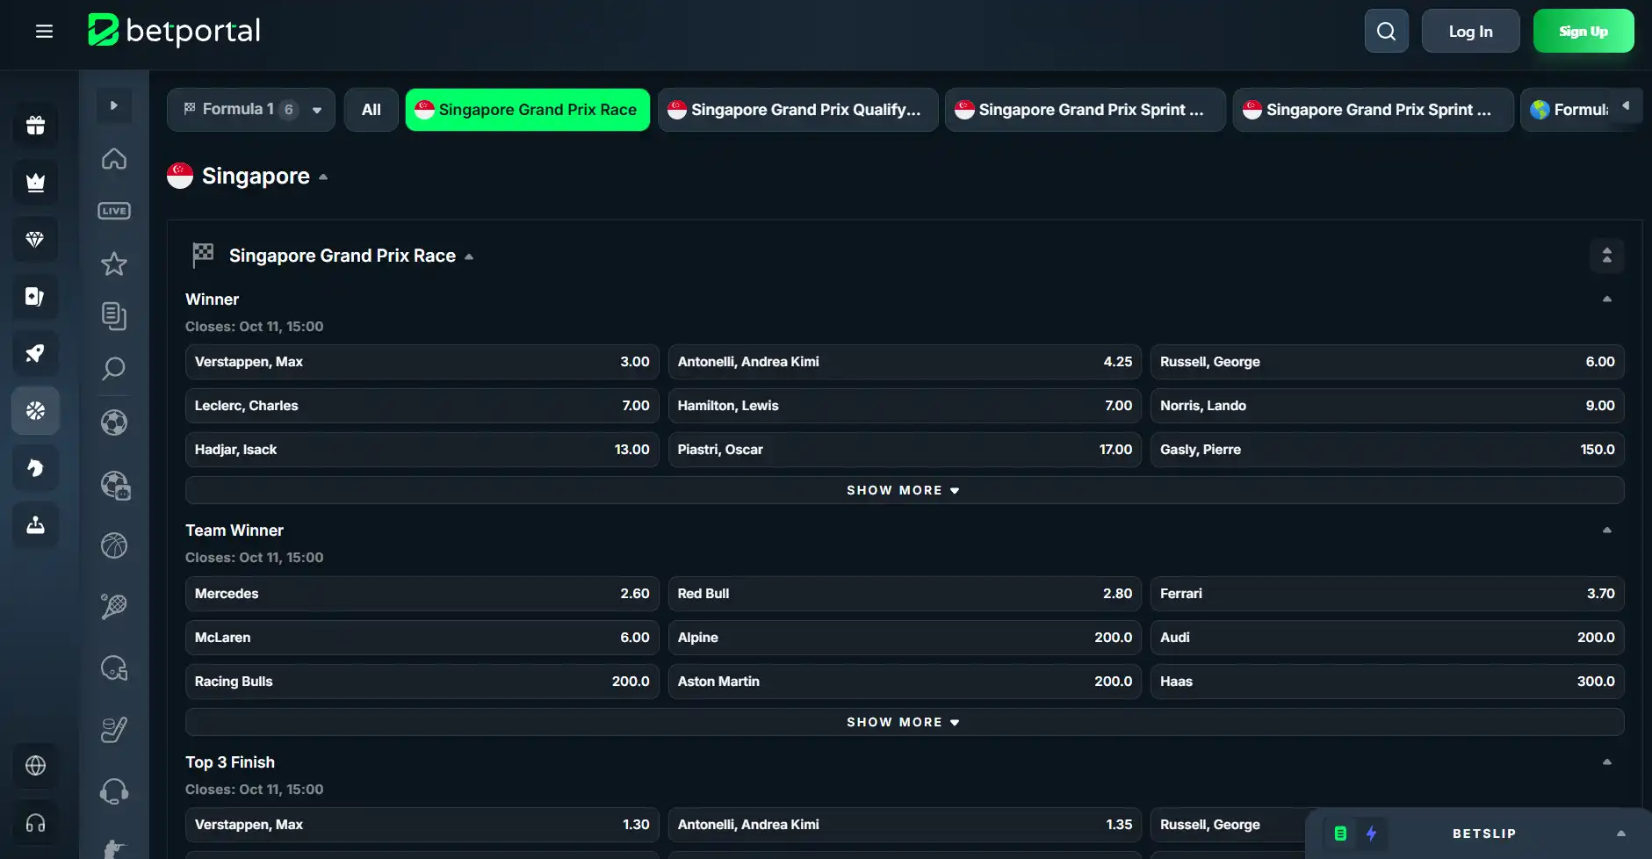This screenshot has width=1652, height=859.
Task: Open the star Favorites icon
Action: [x=114, y=263]
